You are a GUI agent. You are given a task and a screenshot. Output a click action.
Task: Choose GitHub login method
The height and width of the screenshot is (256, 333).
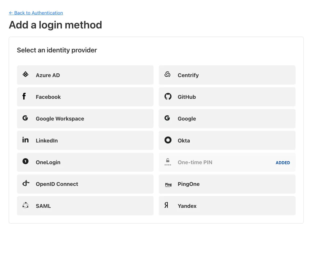227,97
